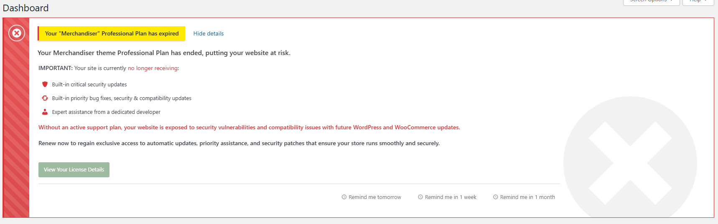718x224 pixels.
Task: Choose Remind me tomorrow
Action: click(x=374, y=197)
